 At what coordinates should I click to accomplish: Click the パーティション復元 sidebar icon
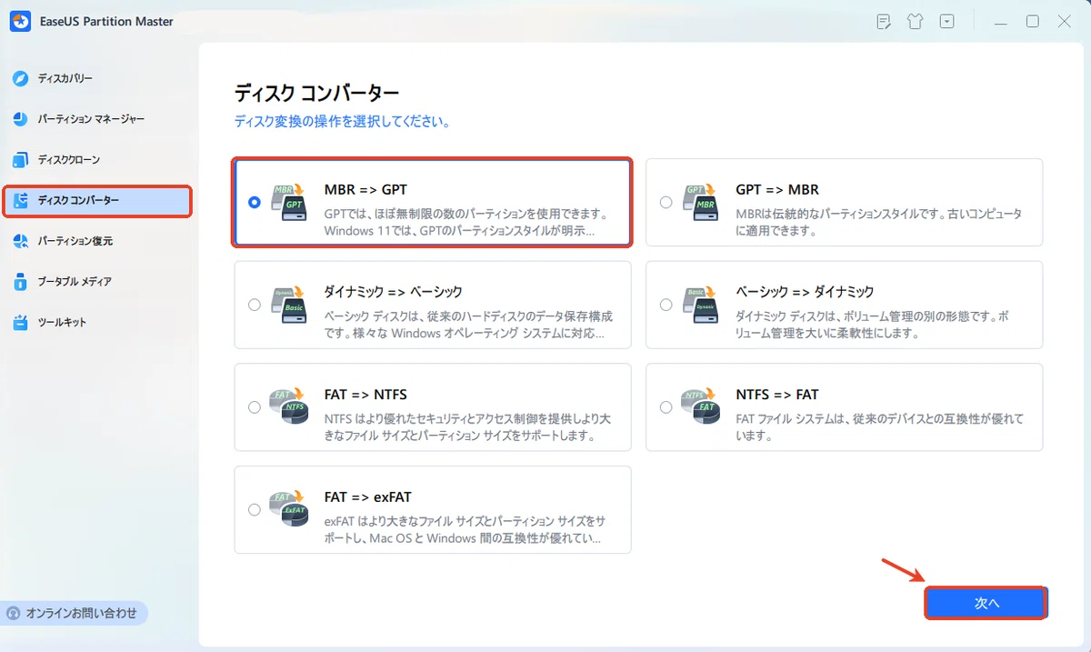21,241
